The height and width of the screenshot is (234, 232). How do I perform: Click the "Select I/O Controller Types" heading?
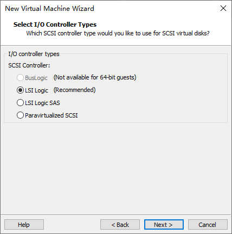[55, 24]
